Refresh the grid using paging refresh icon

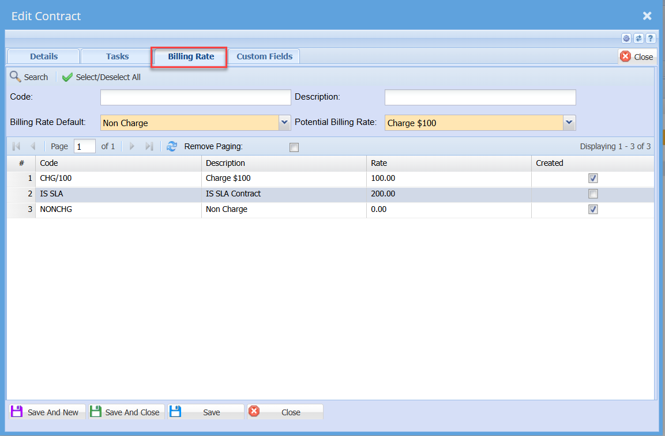[x=171, y=146]
